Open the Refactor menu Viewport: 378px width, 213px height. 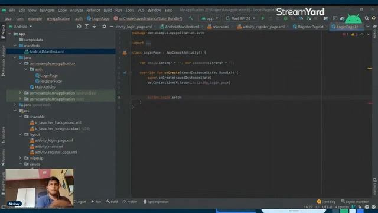93,11
